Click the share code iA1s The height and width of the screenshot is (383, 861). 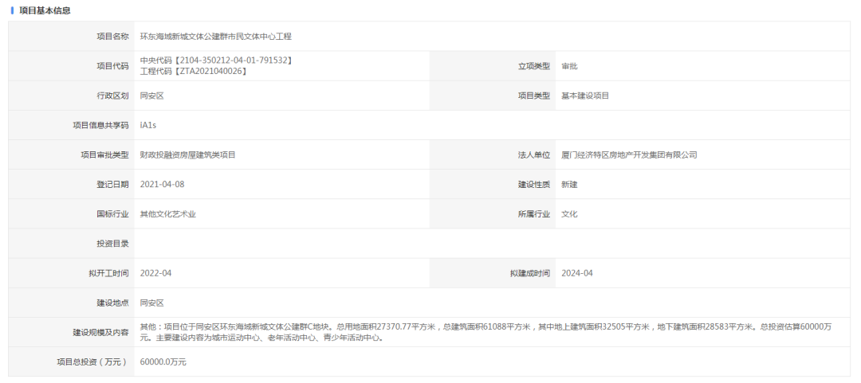click(x=148, y=125)
